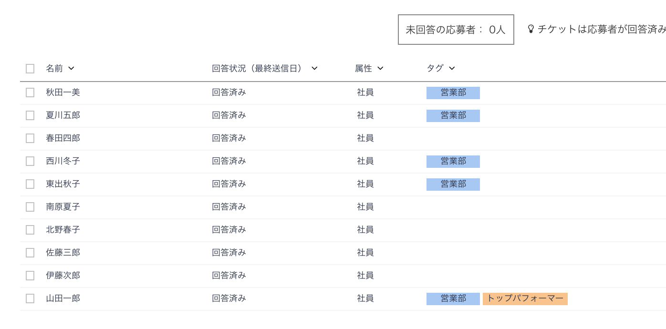The image size is (666, 329).
Task: Click the lightbulb hint icon
Action: [531, 29]
